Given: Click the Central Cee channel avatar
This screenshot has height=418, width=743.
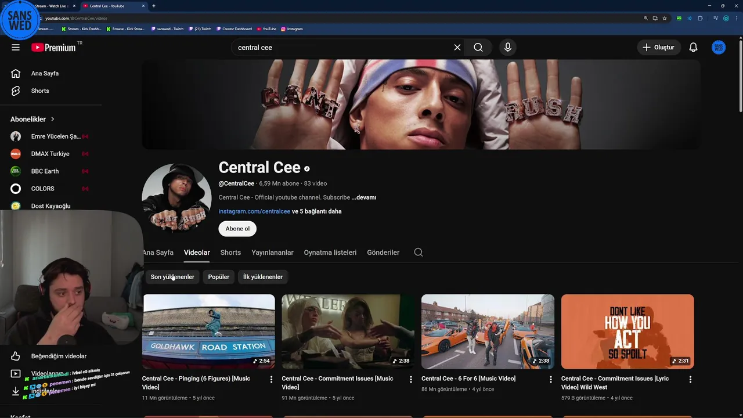Looking at the screenshot, I should pos(176,198).
